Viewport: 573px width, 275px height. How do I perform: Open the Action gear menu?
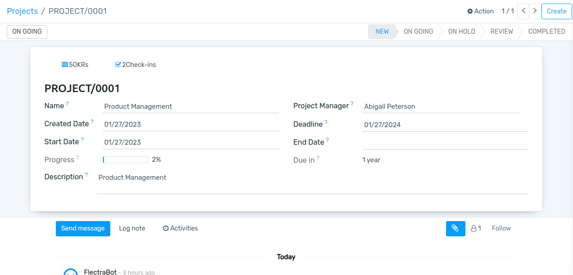coord(480,11)
